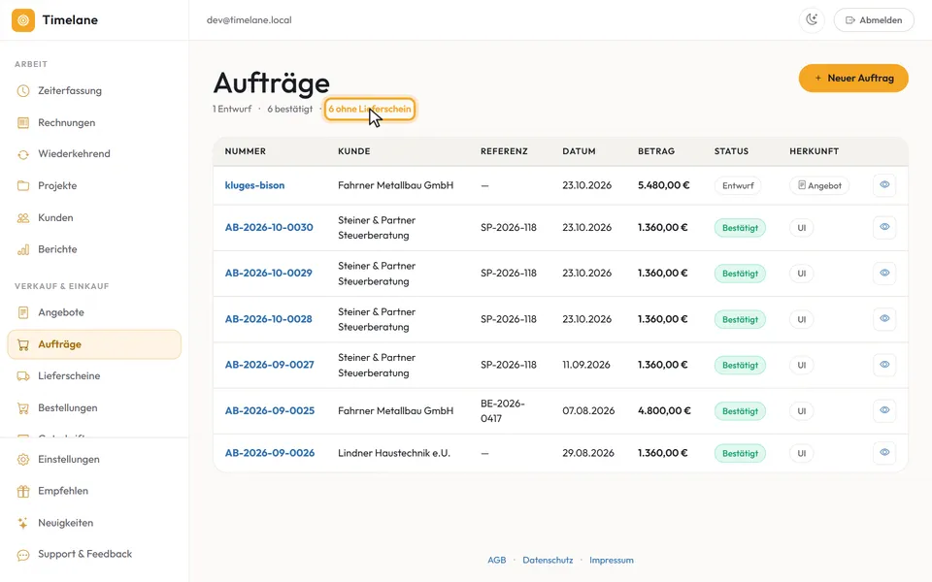View AB-2026-09-0026 via eye icon
The width and height of the screenshot is (932, 582).
(x=884, y=453)
